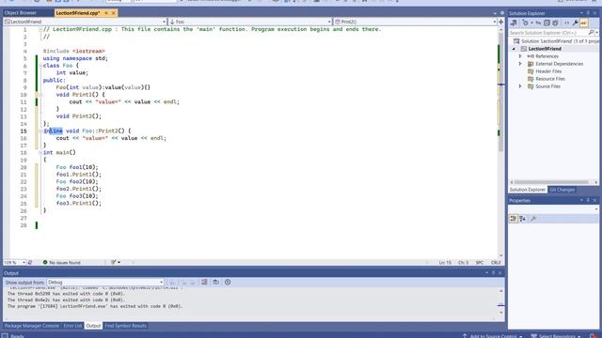Click Add to Source Control button
The width and height of the screenshot is (602, 338).
(493, 336)
